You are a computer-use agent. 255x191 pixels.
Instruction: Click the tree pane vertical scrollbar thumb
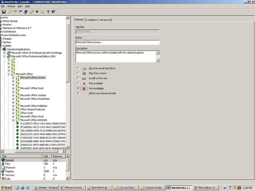tap(68, 53)
